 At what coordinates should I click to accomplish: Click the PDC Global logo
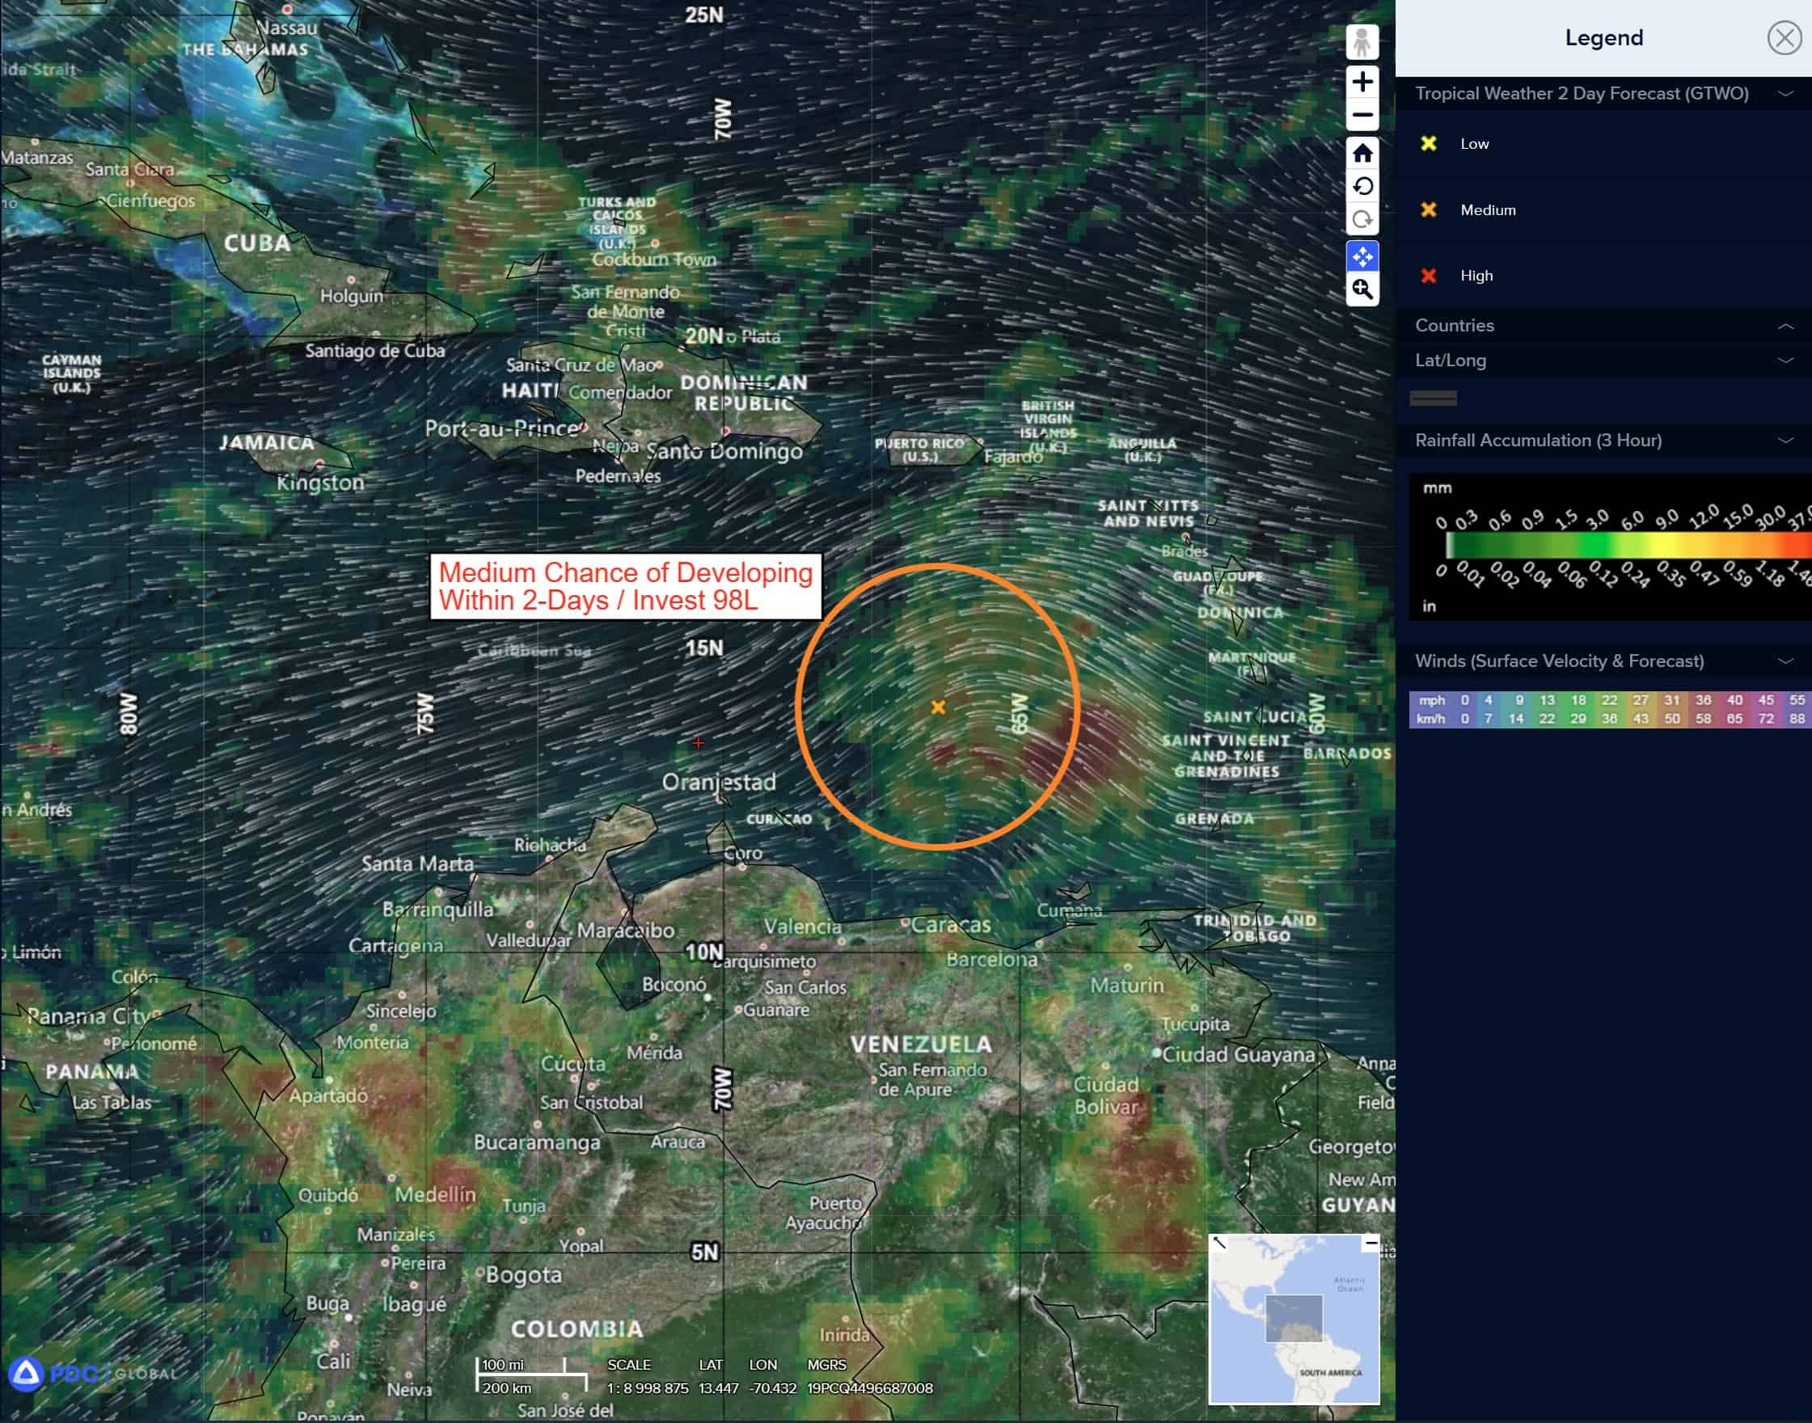(91, 1374)
